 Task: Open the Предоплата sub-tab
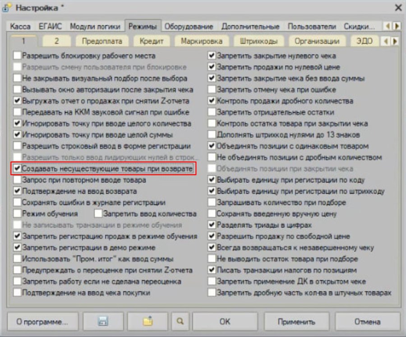click(x=102, y=41)
